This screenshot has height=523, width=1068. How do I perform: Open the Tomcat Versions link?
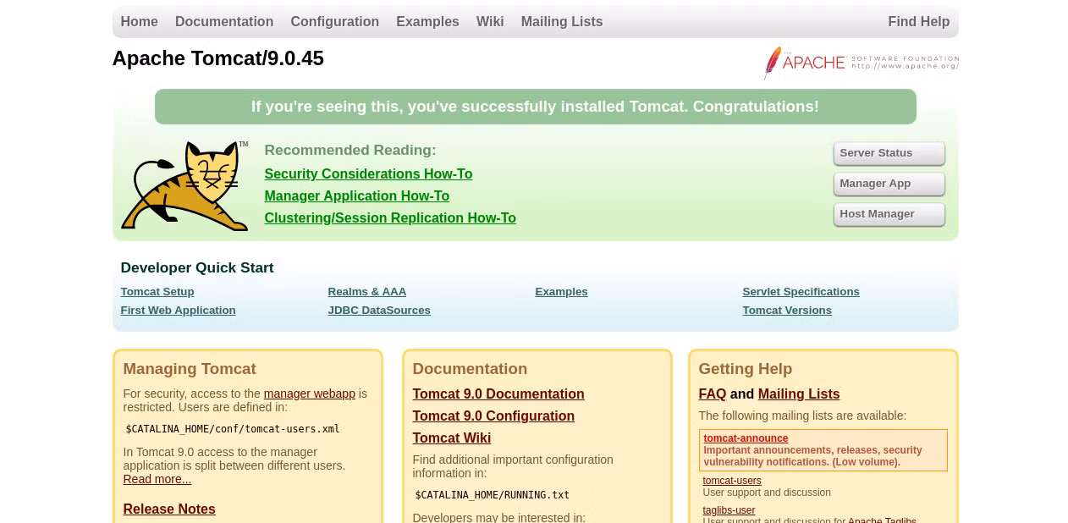coord(787,311)
